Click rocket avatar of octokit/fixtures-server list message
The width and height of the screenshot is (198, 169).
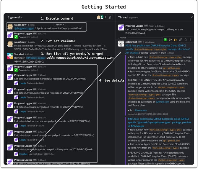coord(10,119)
